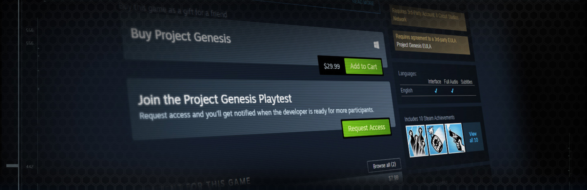
Task: Click the Interface column header
Action: pyautogui.click(x=434, y=82)
